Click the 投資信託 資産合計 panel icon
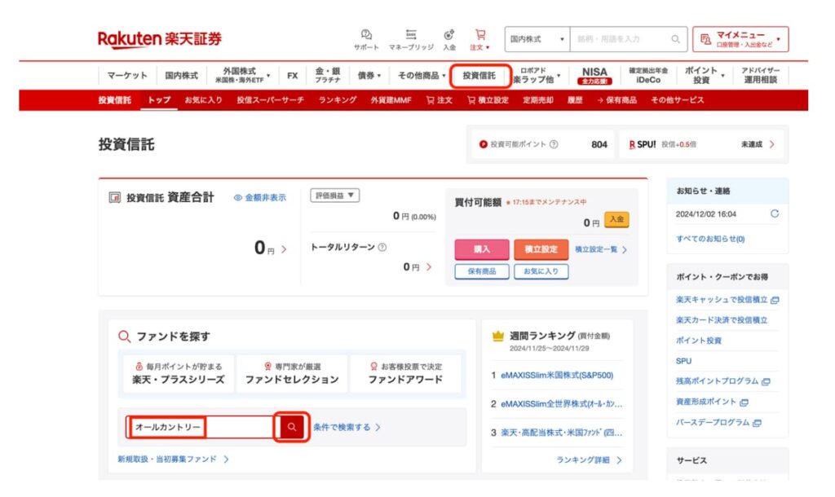 pyautogui.click(x=114, y=198)
